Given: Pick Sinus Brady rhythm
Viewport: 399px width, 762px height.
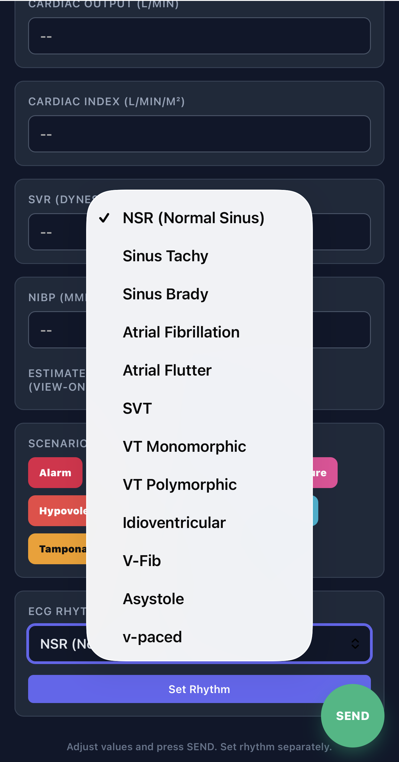Looking at the screenshot, I should tap(165, 294).
